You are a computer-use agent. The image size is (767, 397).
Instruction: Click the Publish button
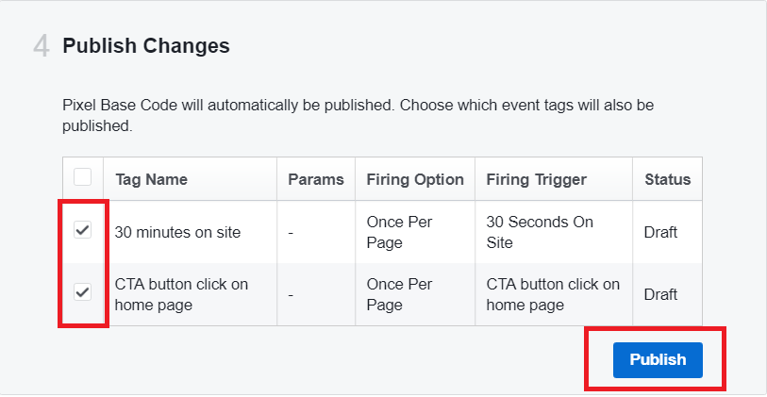[658, 360]
